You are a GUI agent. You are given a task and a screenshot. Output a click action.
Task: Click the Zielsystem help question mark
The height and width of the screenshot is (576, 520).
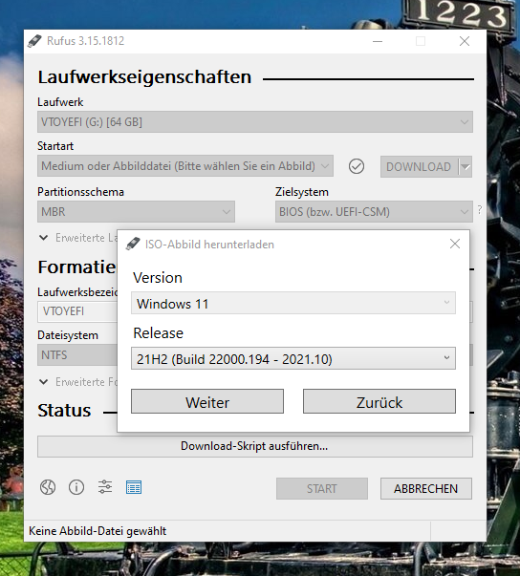[480, 210]
